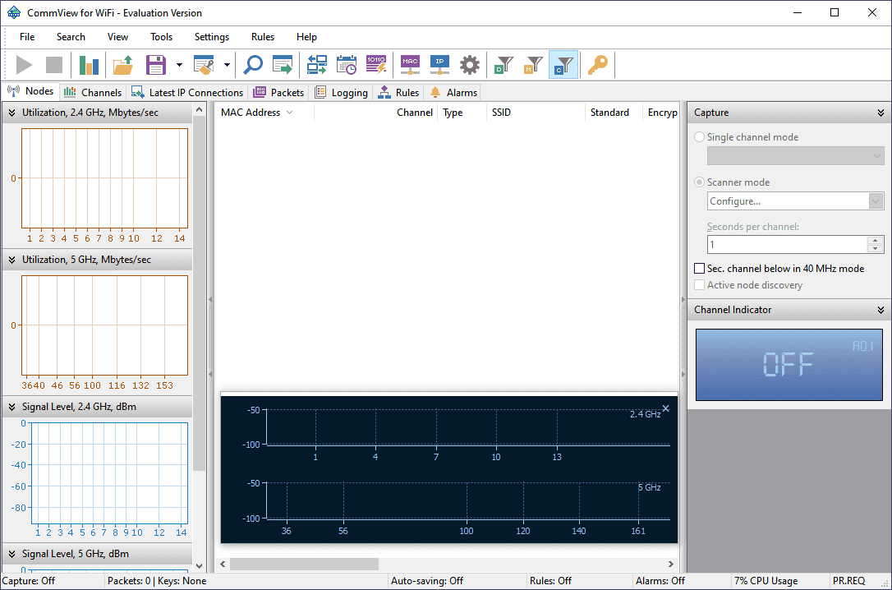
Task: Click the Find magnifier icon in toolbar
Action: [x=253, y=65]
